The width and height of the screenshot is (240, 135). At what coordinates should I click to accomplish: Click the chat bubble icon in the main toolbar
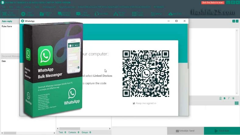pyautogui.click(x=60, y=14)
